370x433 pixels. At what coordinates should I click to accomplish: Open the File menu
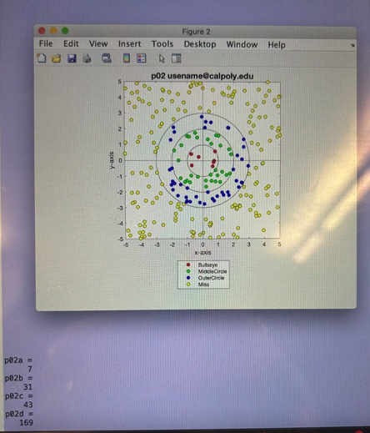point(46,43)
